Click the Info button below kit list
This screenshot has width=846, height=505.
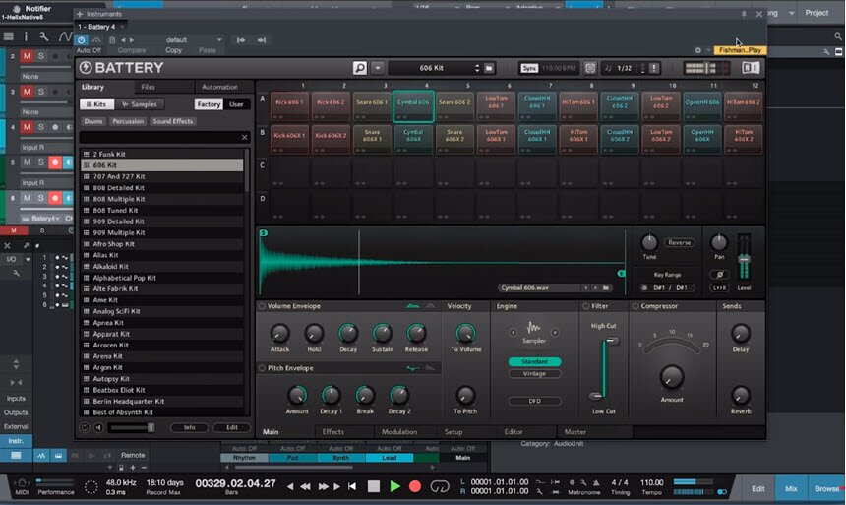click(x=190, y=428)
